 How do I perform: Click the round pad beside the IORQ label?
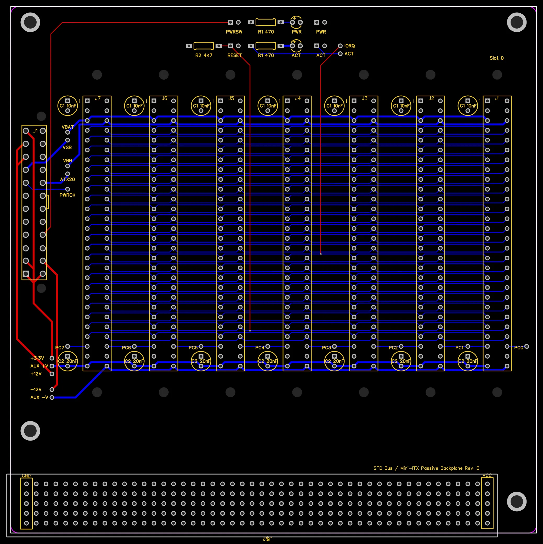point(340,46)
